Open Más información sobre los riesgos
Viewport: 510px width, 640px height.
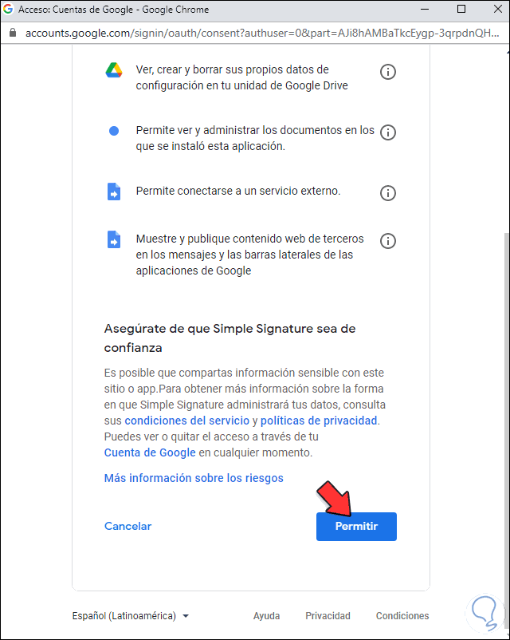[194, 478]
